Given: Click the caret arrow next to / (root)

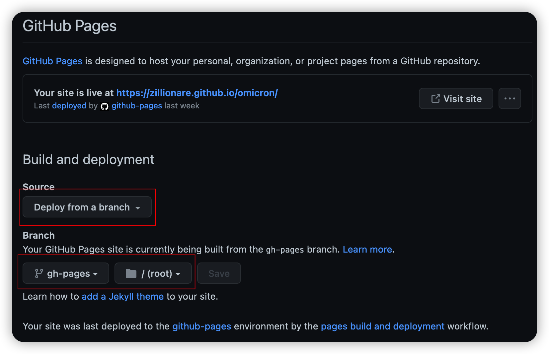Looking at the screenshot, I should click(x=178, y=274).
